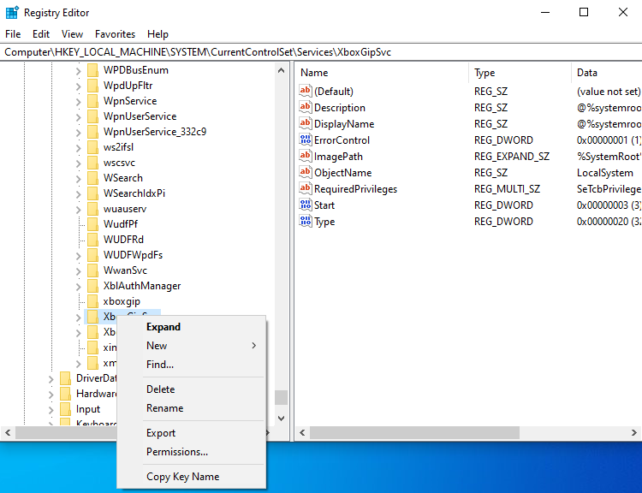Click the ws2ifsl folder icon
642x493 pixels.
click(93, 147)
